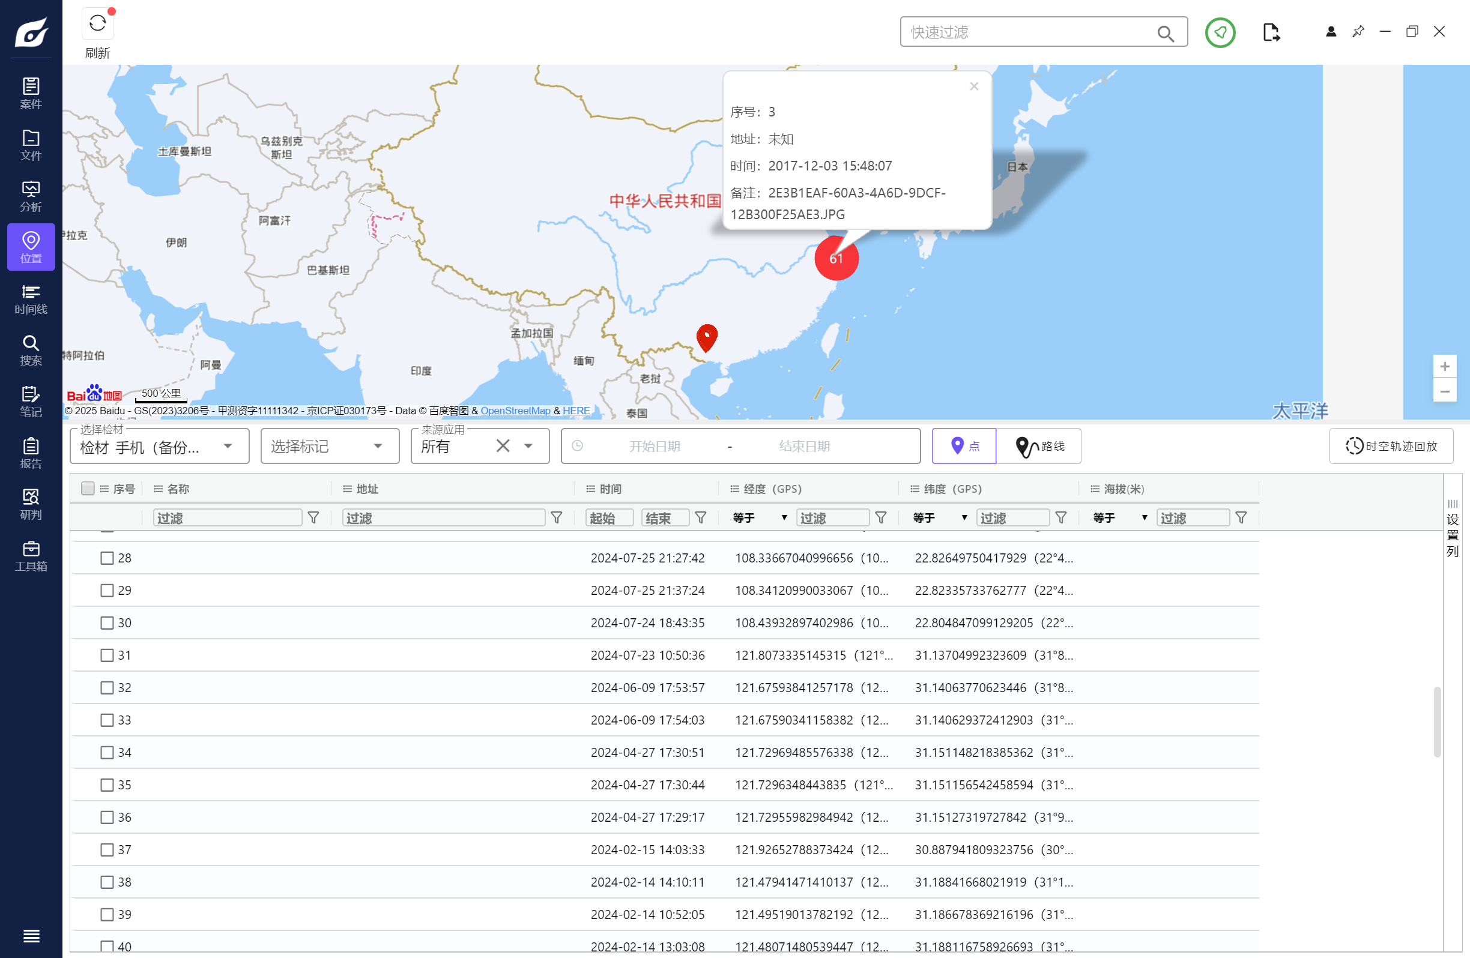Toggle the select-all checkbox in table header
This screenshot has height=958, width=1470.
click(x=88, y=488)
